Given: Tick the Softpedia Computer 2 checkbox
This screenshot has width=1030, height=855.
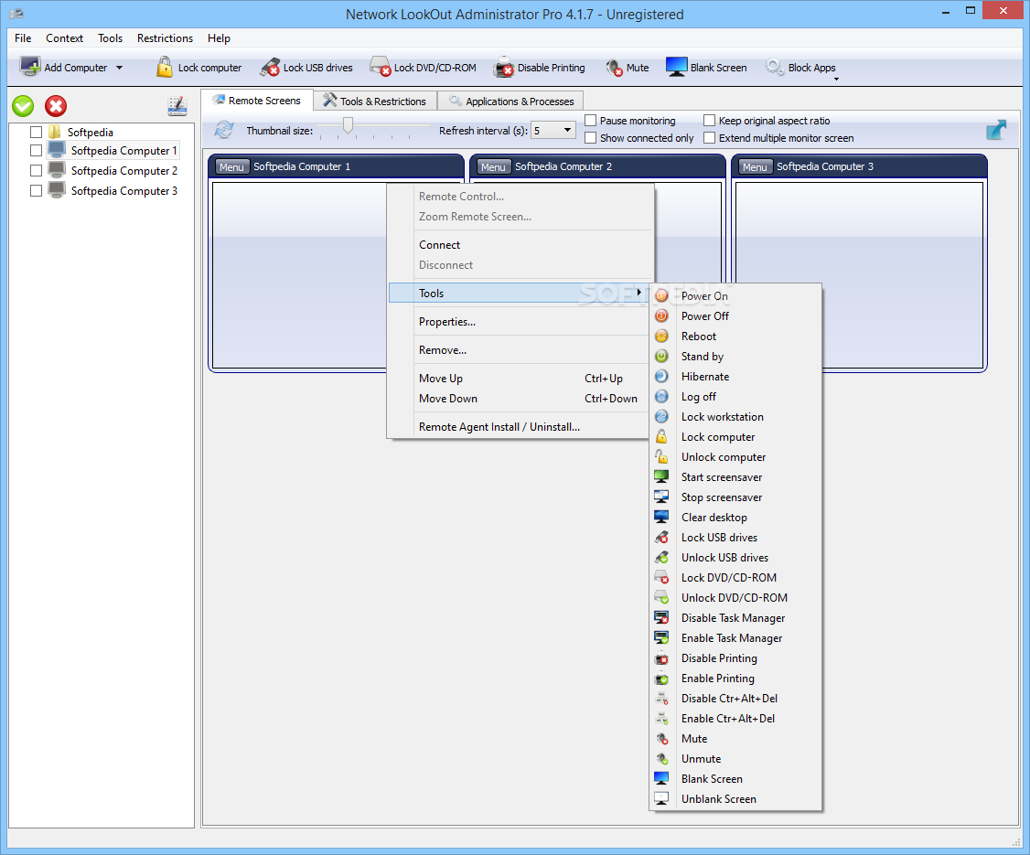Looking at the screenshot, I should click(x=36, y=171).
